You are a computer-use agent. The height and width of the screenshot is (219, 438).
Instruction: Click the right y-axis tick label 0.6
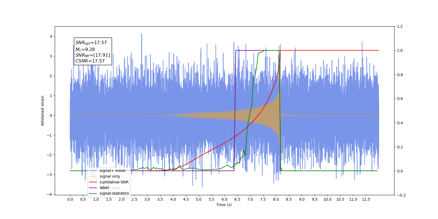(x=400, y=99)
